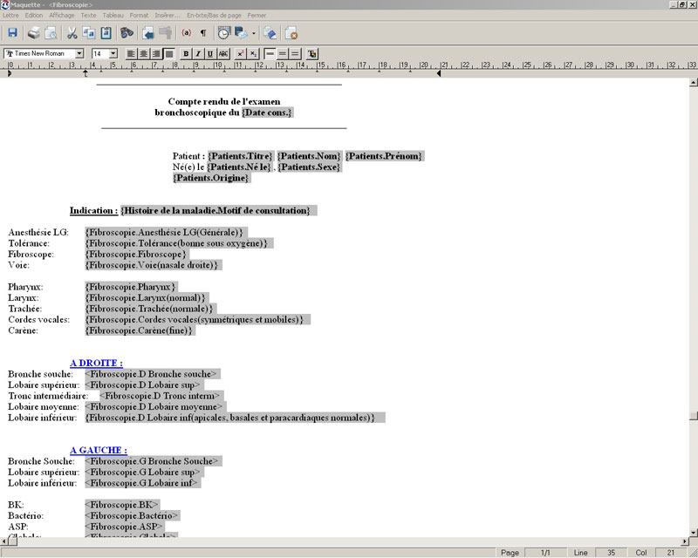Click the {Date cons.} field in the title
Image resolution: width=698 pixels, height=558 pixels.
[x=267, y=112]
